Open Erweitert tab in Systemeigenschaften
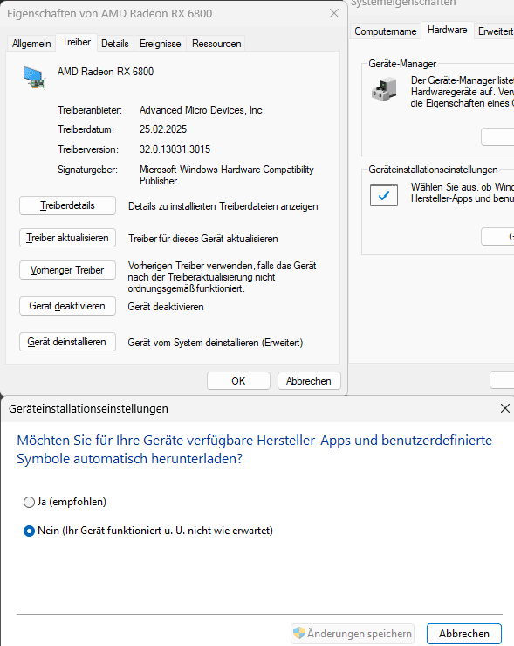514x646 pixels. coord(495,31)
